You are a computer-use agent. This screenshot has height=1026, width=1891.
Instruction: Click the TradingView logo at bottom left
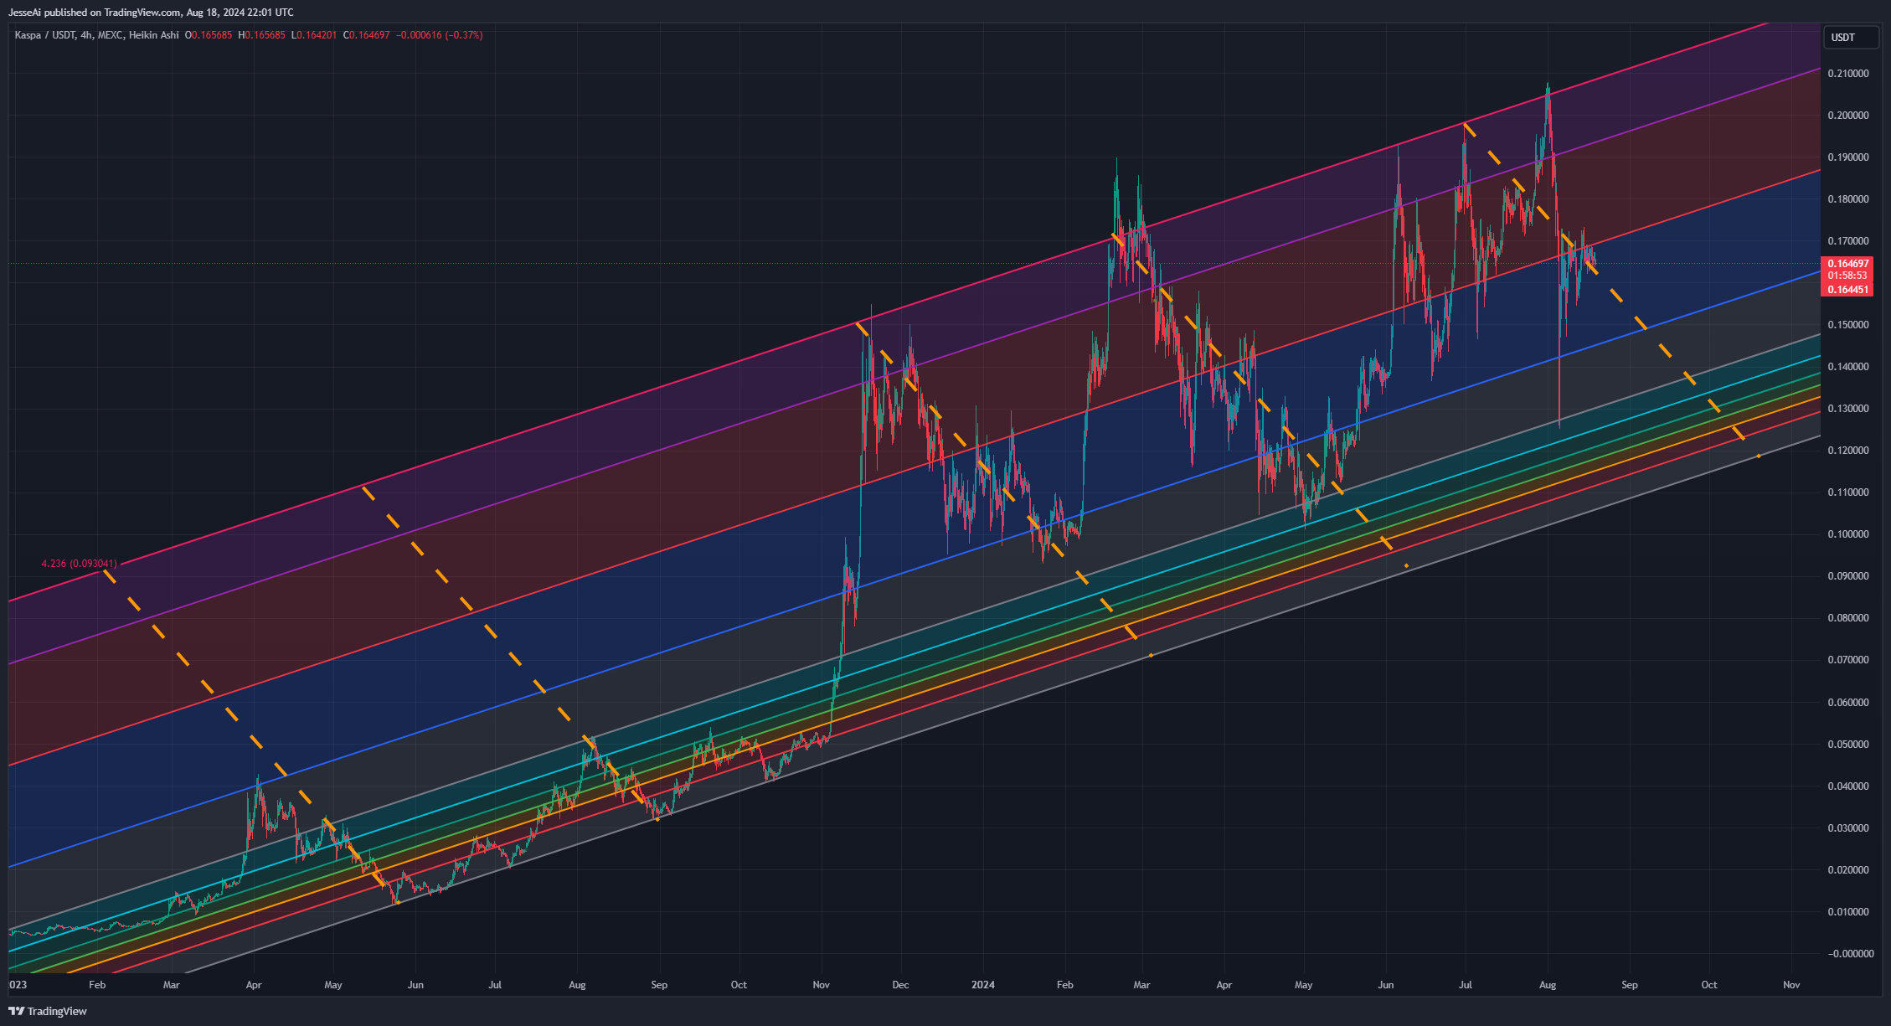click(48, 1011)
